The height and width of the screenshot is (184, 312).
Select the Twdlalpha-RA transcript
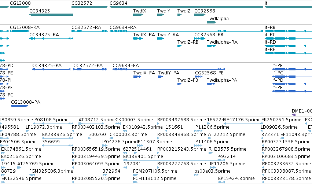coord(212,46)
